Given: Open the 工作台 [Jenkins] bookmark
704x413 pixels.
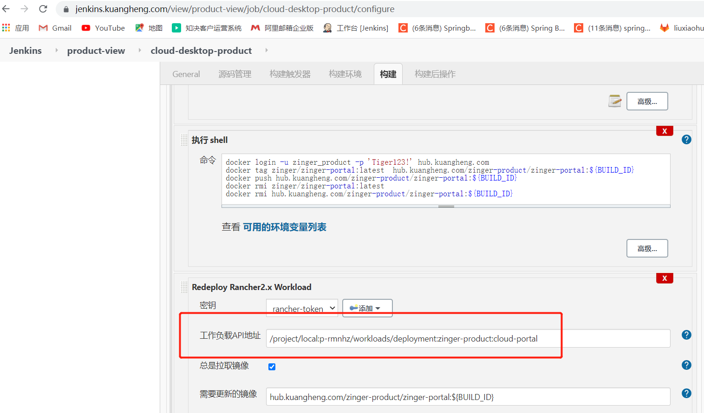Looking at the screenshot, I should click(x=355, y=28).
